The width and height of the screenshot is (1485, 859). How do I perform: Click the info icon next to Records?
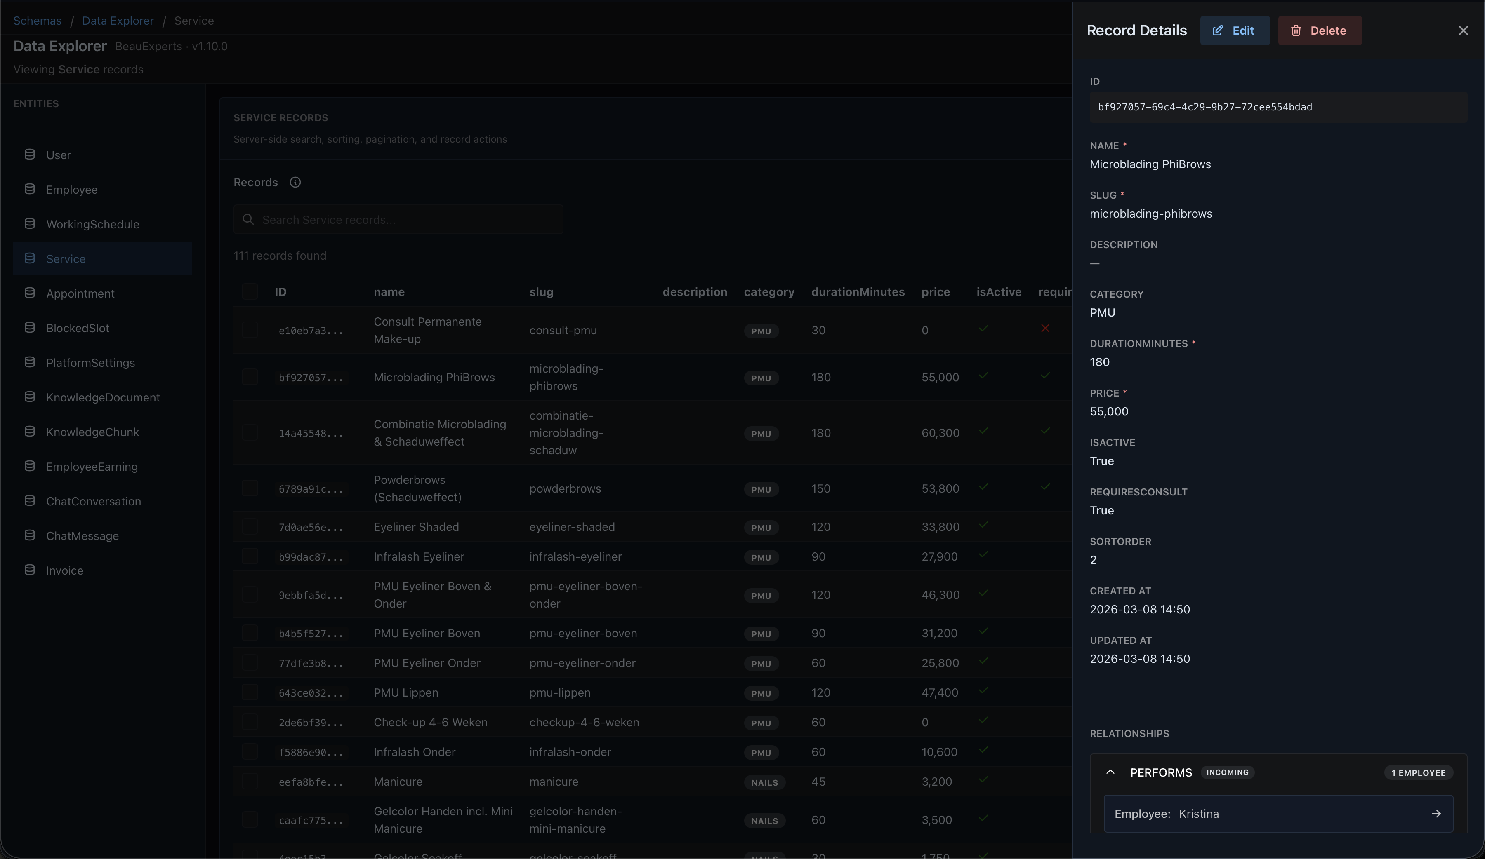pyautogui.click(x=295, y=183)
